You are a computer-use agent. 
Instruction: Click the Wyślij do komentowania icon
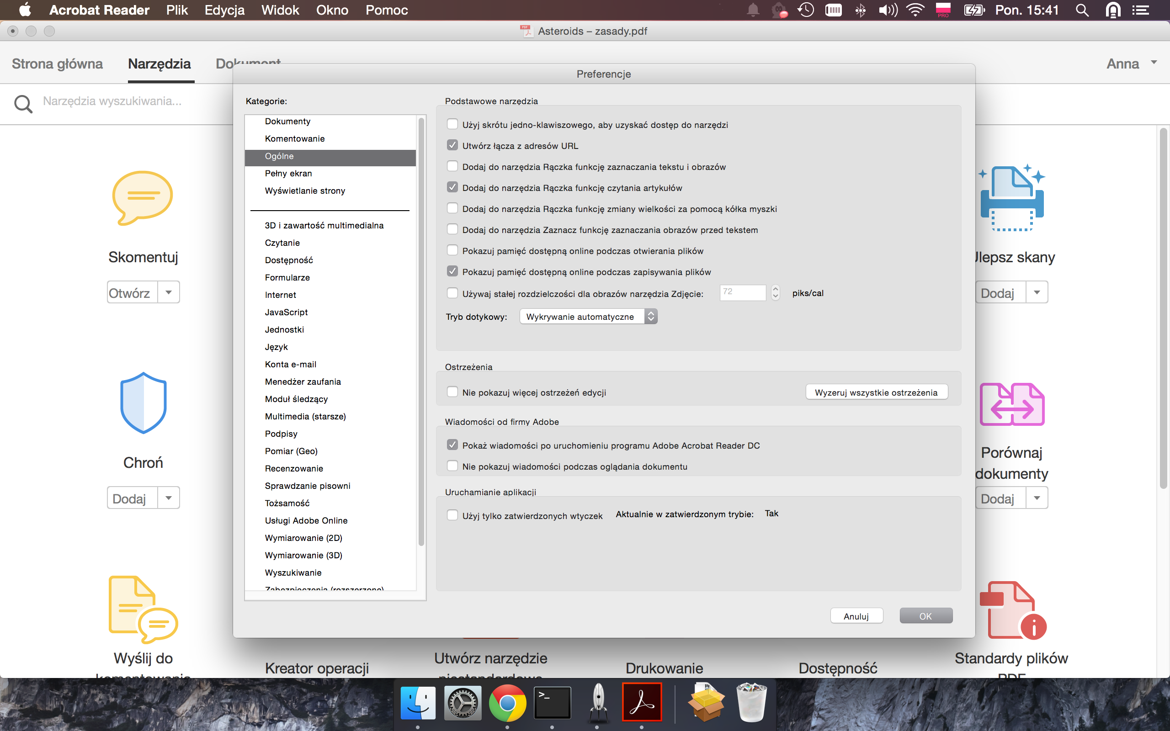[x=143, y=608]
